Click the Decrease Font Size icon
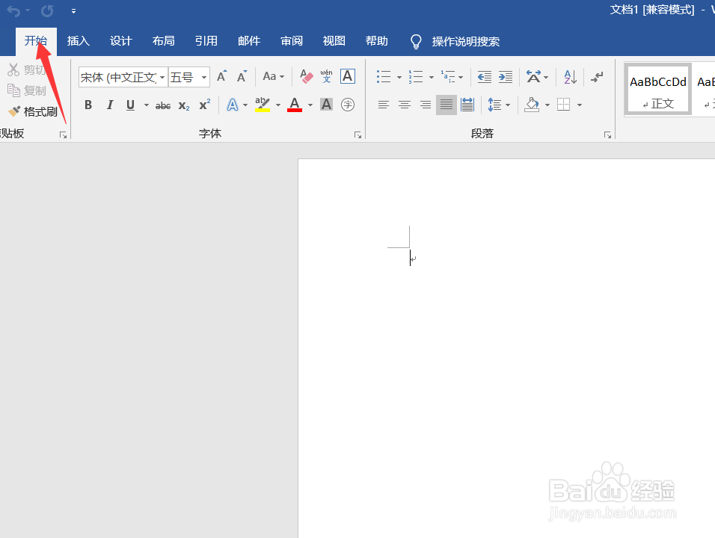This screenshot has width=715, height=538. (242, 76)
